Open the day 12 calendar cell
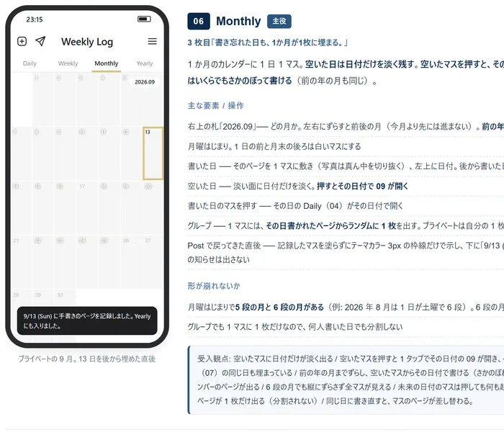 [x=131, y=153]
